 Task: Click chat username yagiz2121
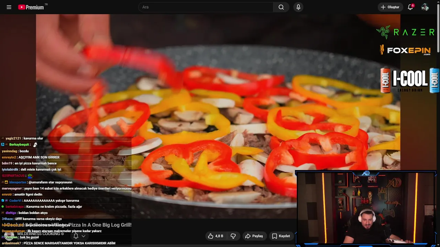click(13, 139)
